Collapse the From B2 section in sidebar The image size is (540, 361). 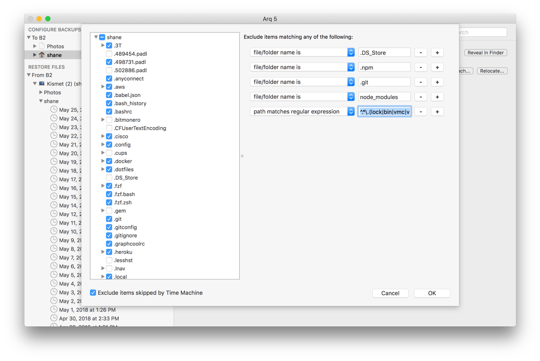coord(29,75)
